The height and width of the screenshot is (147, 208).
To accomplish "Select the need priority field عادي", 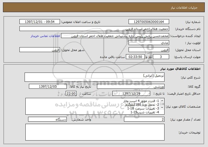I will pos(149,43).
